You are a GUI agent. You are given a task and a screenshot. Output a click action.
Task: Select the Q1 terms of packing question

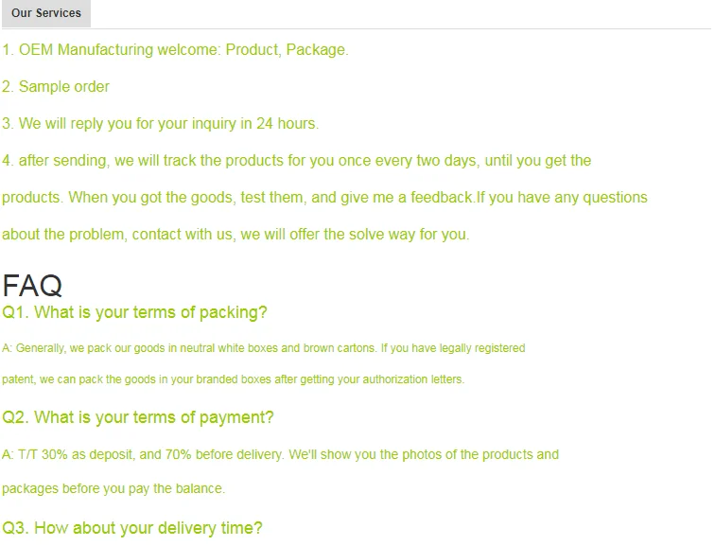tap(134, 312)
